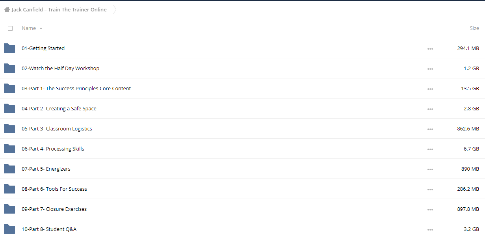
Task: Open 06-Part 4- Processing Skills
Action: pyautogui.click(x=53, y=149)
